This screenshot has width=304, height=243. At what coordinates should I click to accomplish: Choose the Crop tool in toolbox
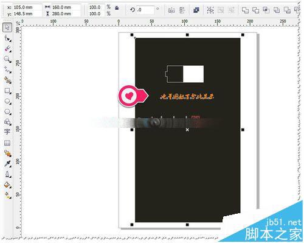click(x=7, y=49)
